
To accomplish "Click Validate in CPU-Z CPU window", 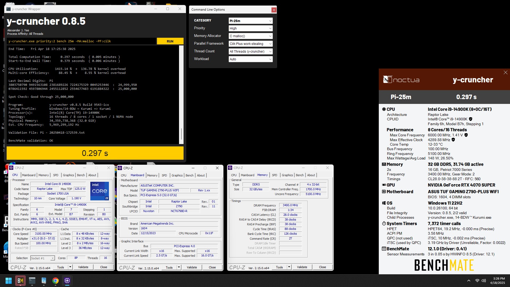I will [x=83, y=267].
